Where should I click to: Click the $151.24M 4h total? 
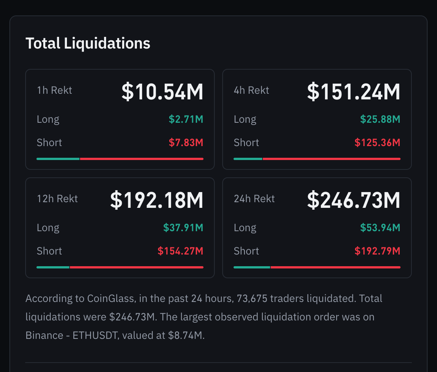click(x=354, y=91)
